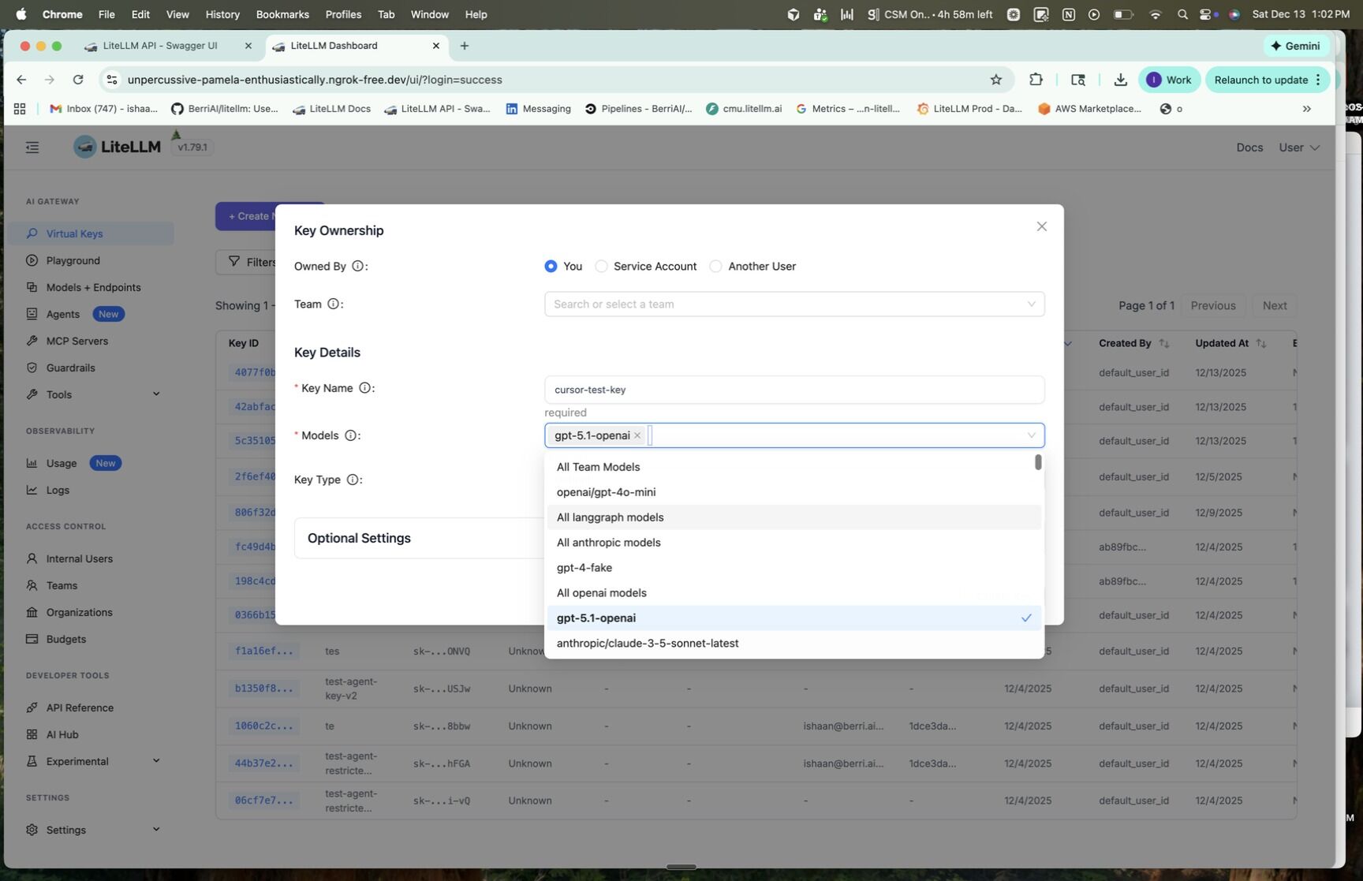1363x881 pixels.
Task: Select the Service Account option
Action: [601, 267]
